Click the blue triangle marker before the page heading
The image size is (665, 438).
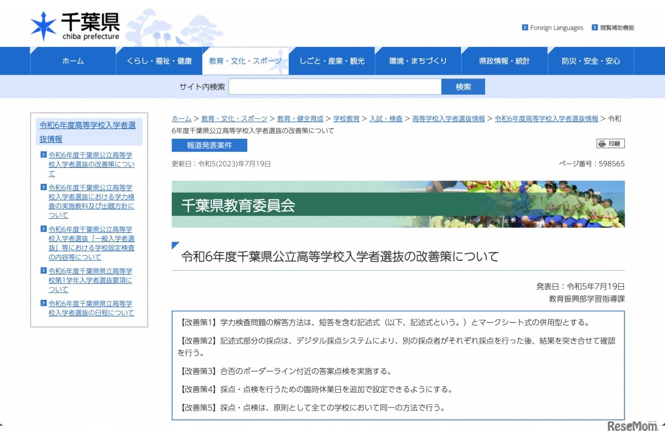tap(174, 246)
